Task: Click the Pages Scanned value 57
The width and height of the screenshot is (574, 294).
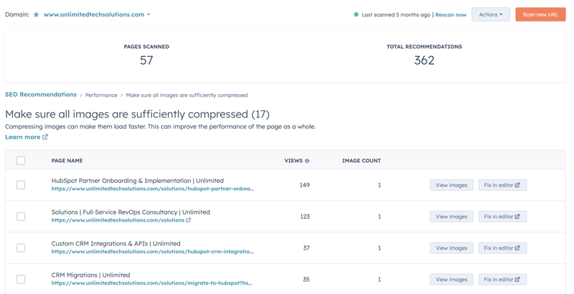Action: tap(146, 60)
